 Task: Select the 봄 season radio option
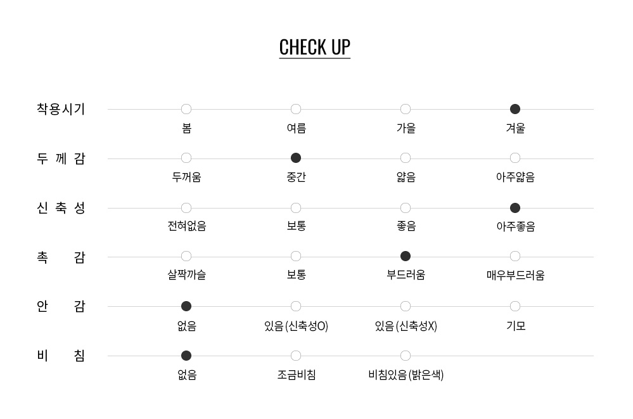tap(186, 109)
